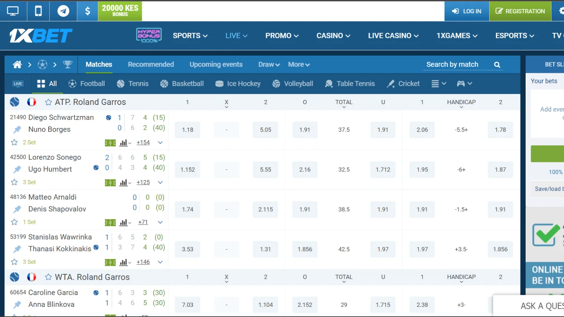Open statistics chart for Schwartzman match
564x317 pixels.
point(125,143)
